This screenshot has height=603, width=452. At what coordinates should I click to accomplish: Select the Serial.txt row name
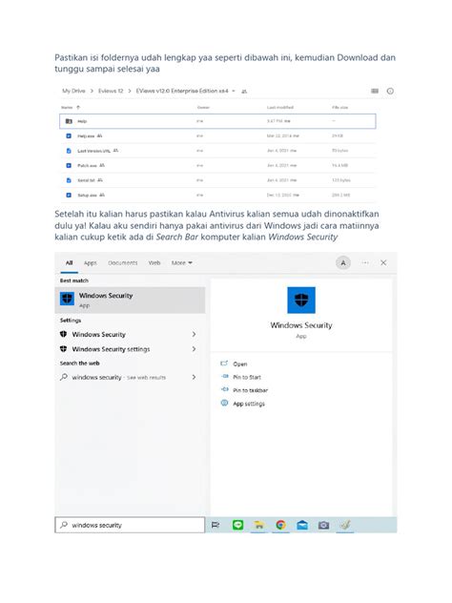[x=86, y=180]
